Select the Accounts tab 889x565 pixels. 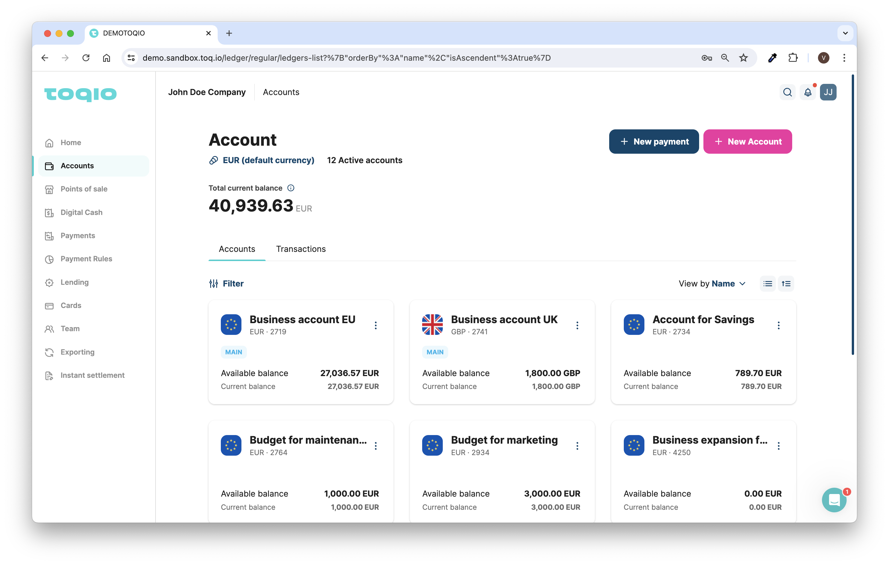pyautogui.click(x=237, y=249)
